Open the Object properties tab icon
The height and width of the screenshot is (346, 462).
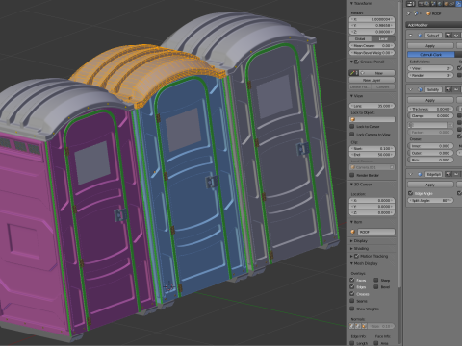point(446,4)
